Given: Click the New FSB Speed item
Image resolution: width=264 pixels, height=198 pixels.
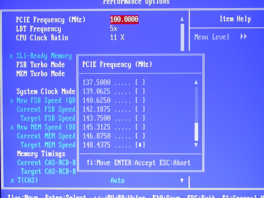Looking at the screenshot, I should pyautogui.click(x=46, y=101).
